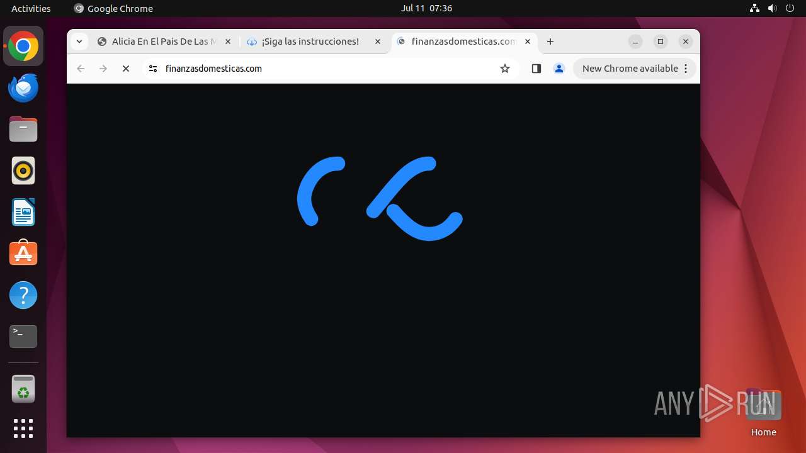Launch LibreOffice Writer from the dock
Screen dimensions: 806x453
click(x=23, y=212)
